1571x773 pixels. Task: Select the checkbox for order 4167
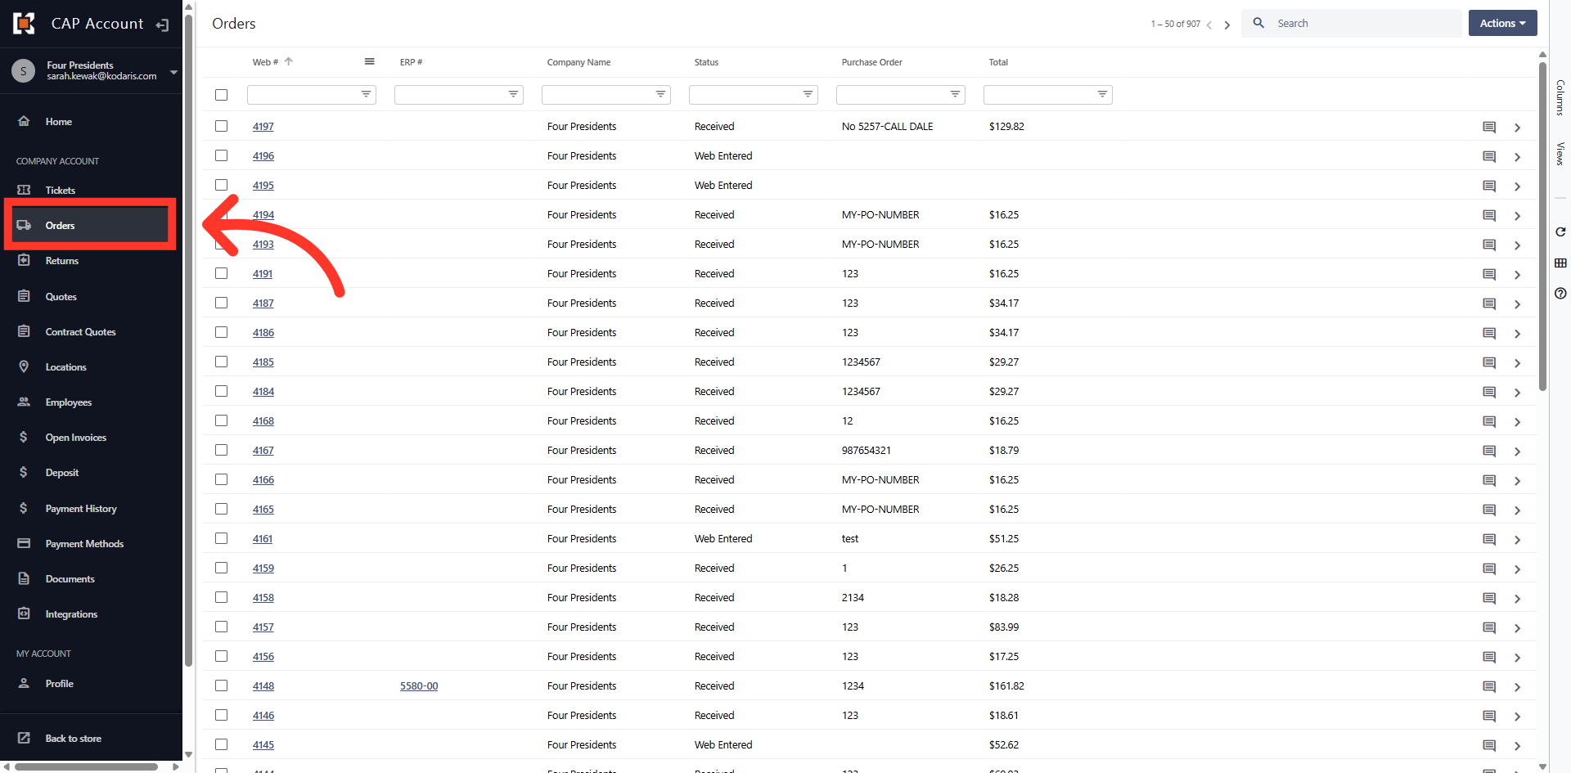tap(221, 450)
